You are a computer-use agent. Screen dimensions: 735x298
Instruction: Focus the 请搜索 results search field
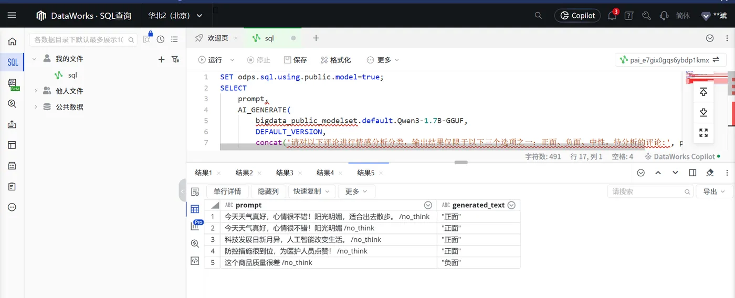coord(650,191)
